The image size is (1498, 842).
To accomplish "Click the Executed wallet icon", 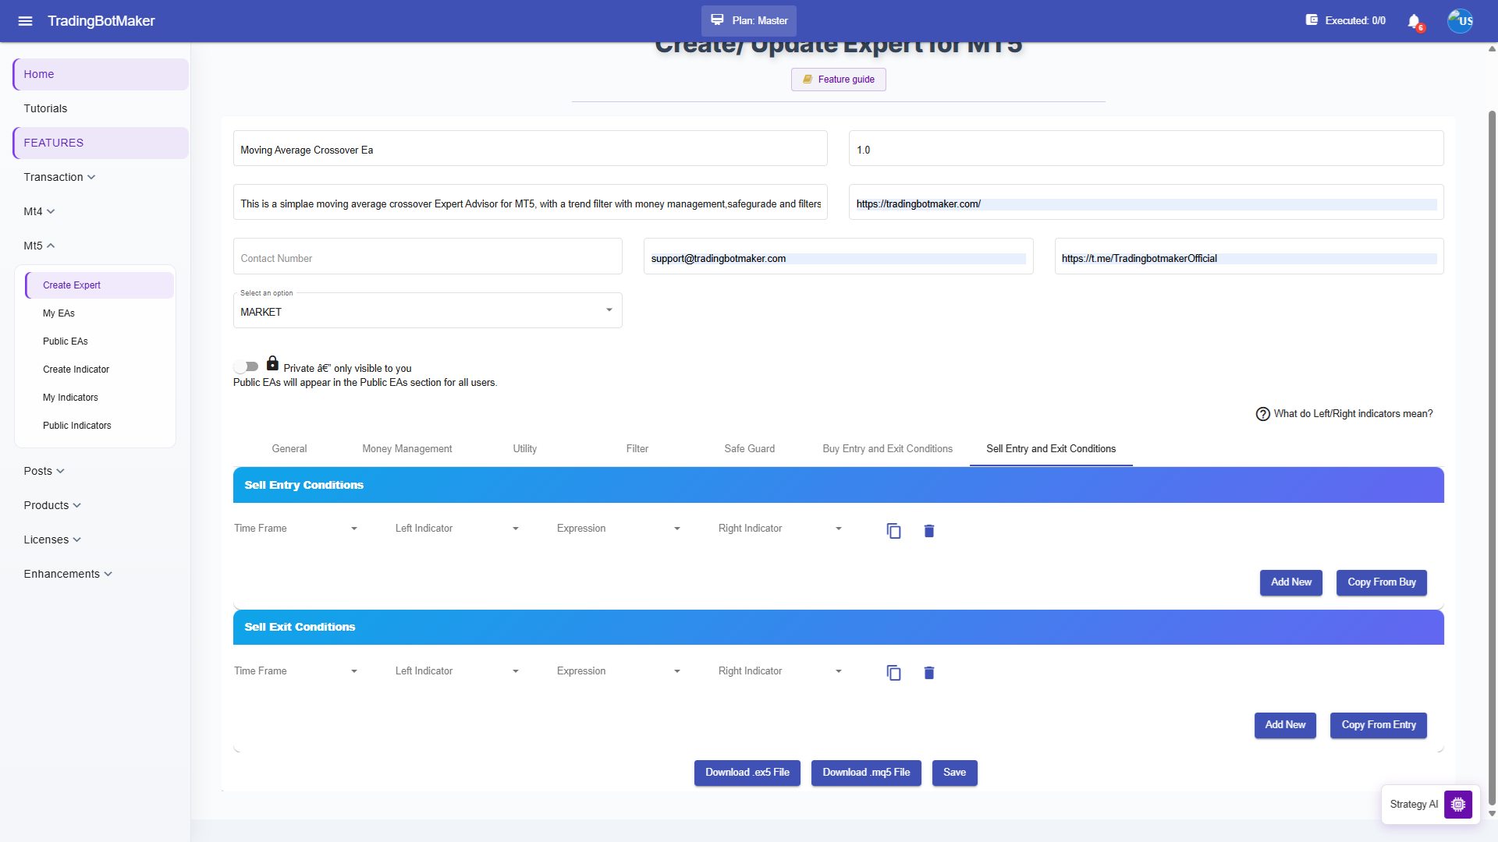I will [1312, 20].
